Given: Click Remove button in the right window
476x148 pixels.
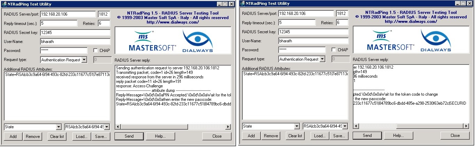Looking at the screenshot, I should [x=271, y=136].
